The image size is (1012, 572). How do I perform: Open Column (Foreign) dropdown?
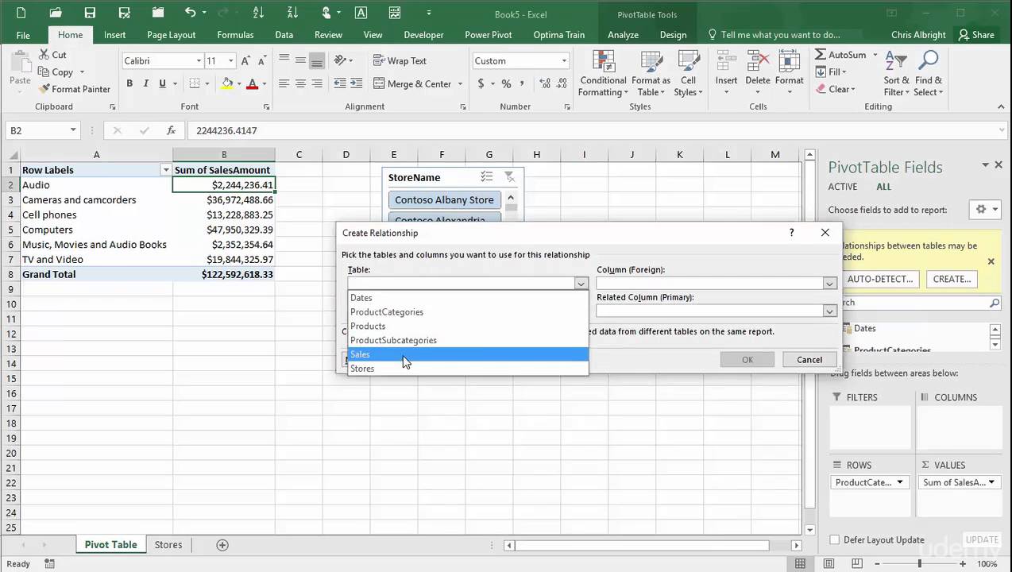[x=829, y=284]
